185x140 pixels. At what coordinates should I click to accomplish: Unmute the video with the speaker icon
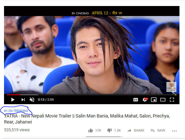(x=32, y=100)
